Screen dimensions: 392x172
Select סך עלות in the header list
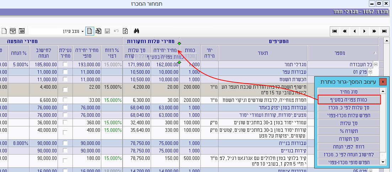[x=348, y=123]
